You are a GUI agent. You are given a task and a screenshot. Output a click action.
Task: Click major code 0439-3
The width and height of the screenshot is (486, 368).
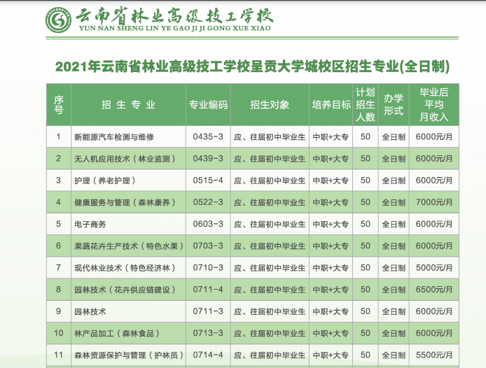(x=208, y=159)
